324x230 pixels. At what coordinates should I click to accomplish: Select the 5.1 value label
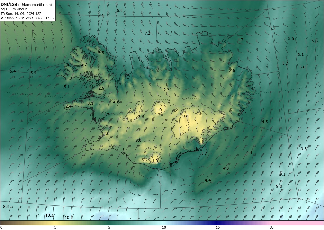[67, 87]
